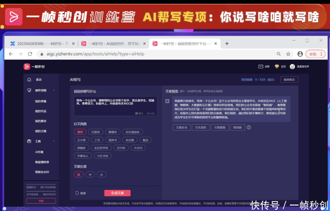Close the 20230426第8期 browser tab
Screen dimensions: 330x211
tap(73, 43)
